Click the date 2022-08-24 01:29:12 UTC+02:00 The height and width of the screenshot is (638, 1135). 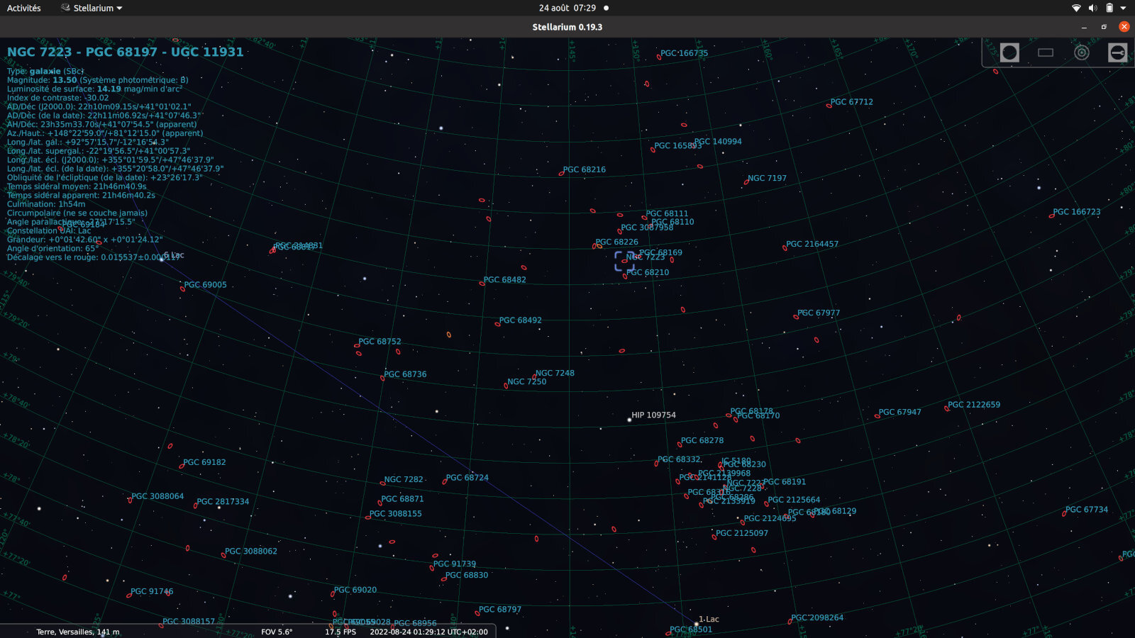click(x=429, y=632)
